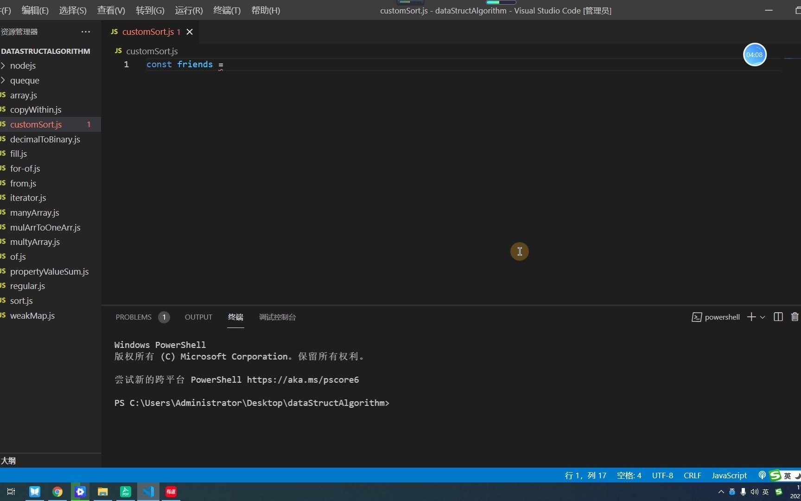Open Task View on the taskbar

[11, 492]
